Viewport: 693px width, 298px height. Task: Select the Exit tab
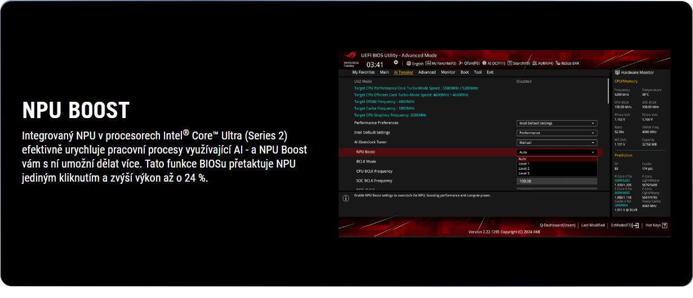pyautogui.click(x=490, y=72)
